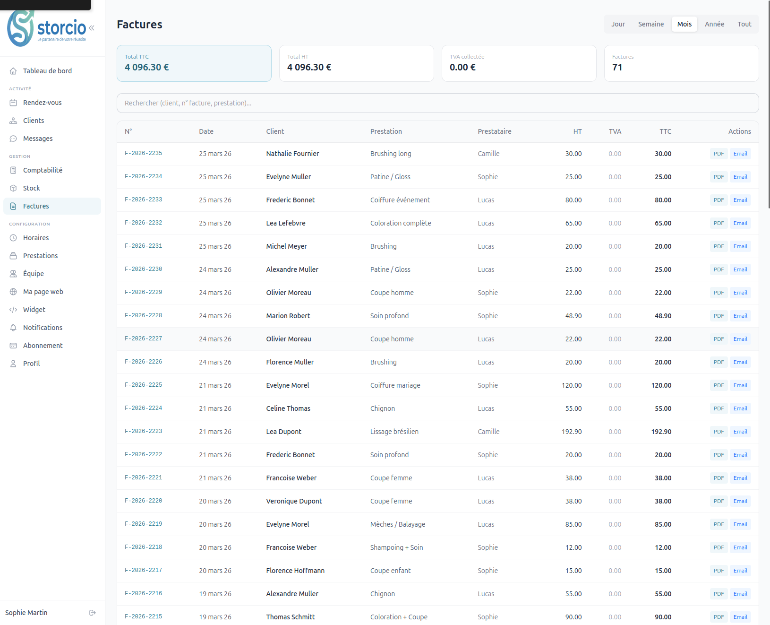Open Tableau de bord menu item
The height and width of the screenshot is (625, 770).
click(x=52, y=71)
